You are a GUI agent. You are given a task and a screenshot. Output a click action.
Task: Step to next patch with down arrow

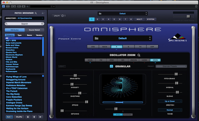(x=28, y=117)
